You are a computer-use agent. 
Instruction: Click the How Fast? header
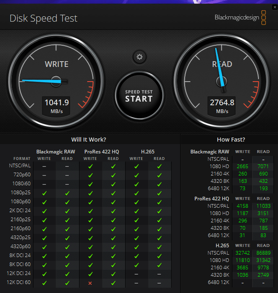tap(231, 140)
